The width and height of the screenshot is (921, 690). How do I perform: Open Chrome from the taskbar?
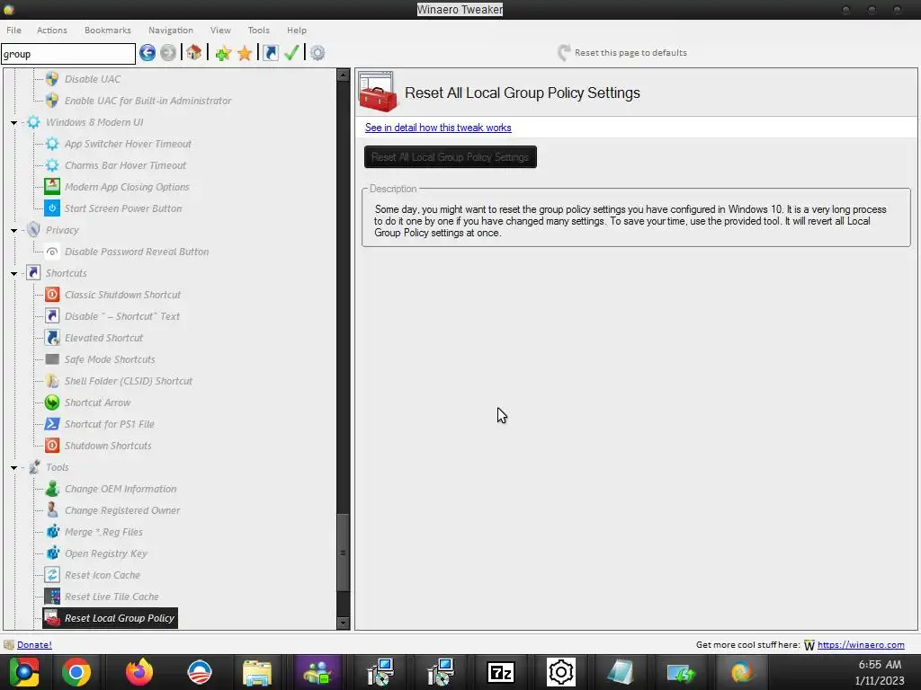tap(77, 672)
